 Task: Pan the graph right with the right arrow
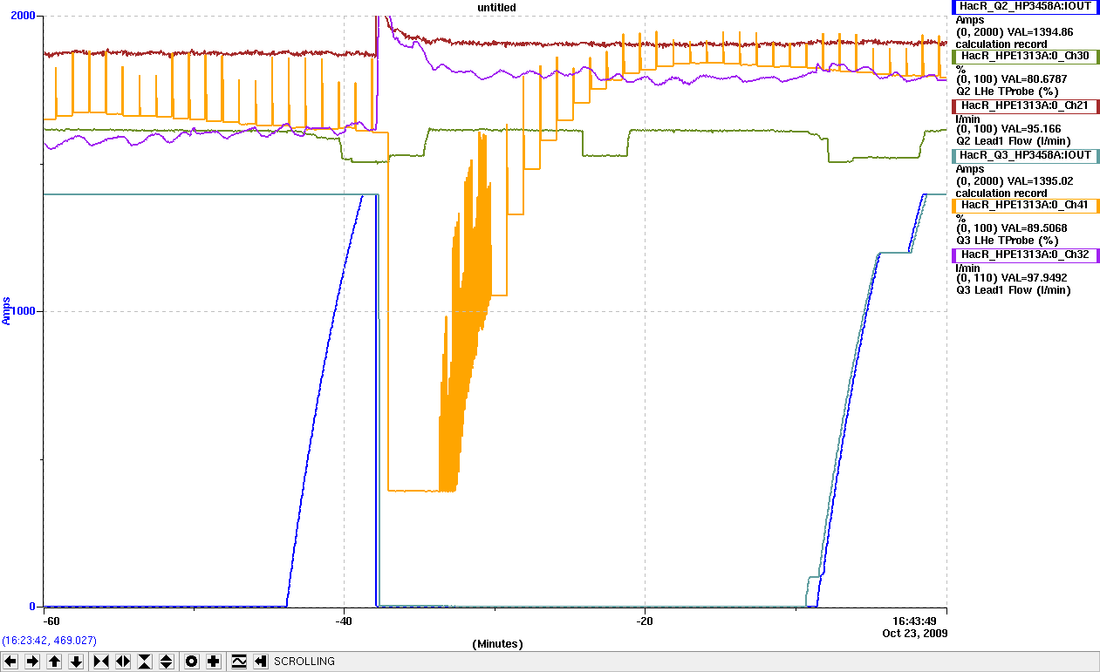(32, 662)
